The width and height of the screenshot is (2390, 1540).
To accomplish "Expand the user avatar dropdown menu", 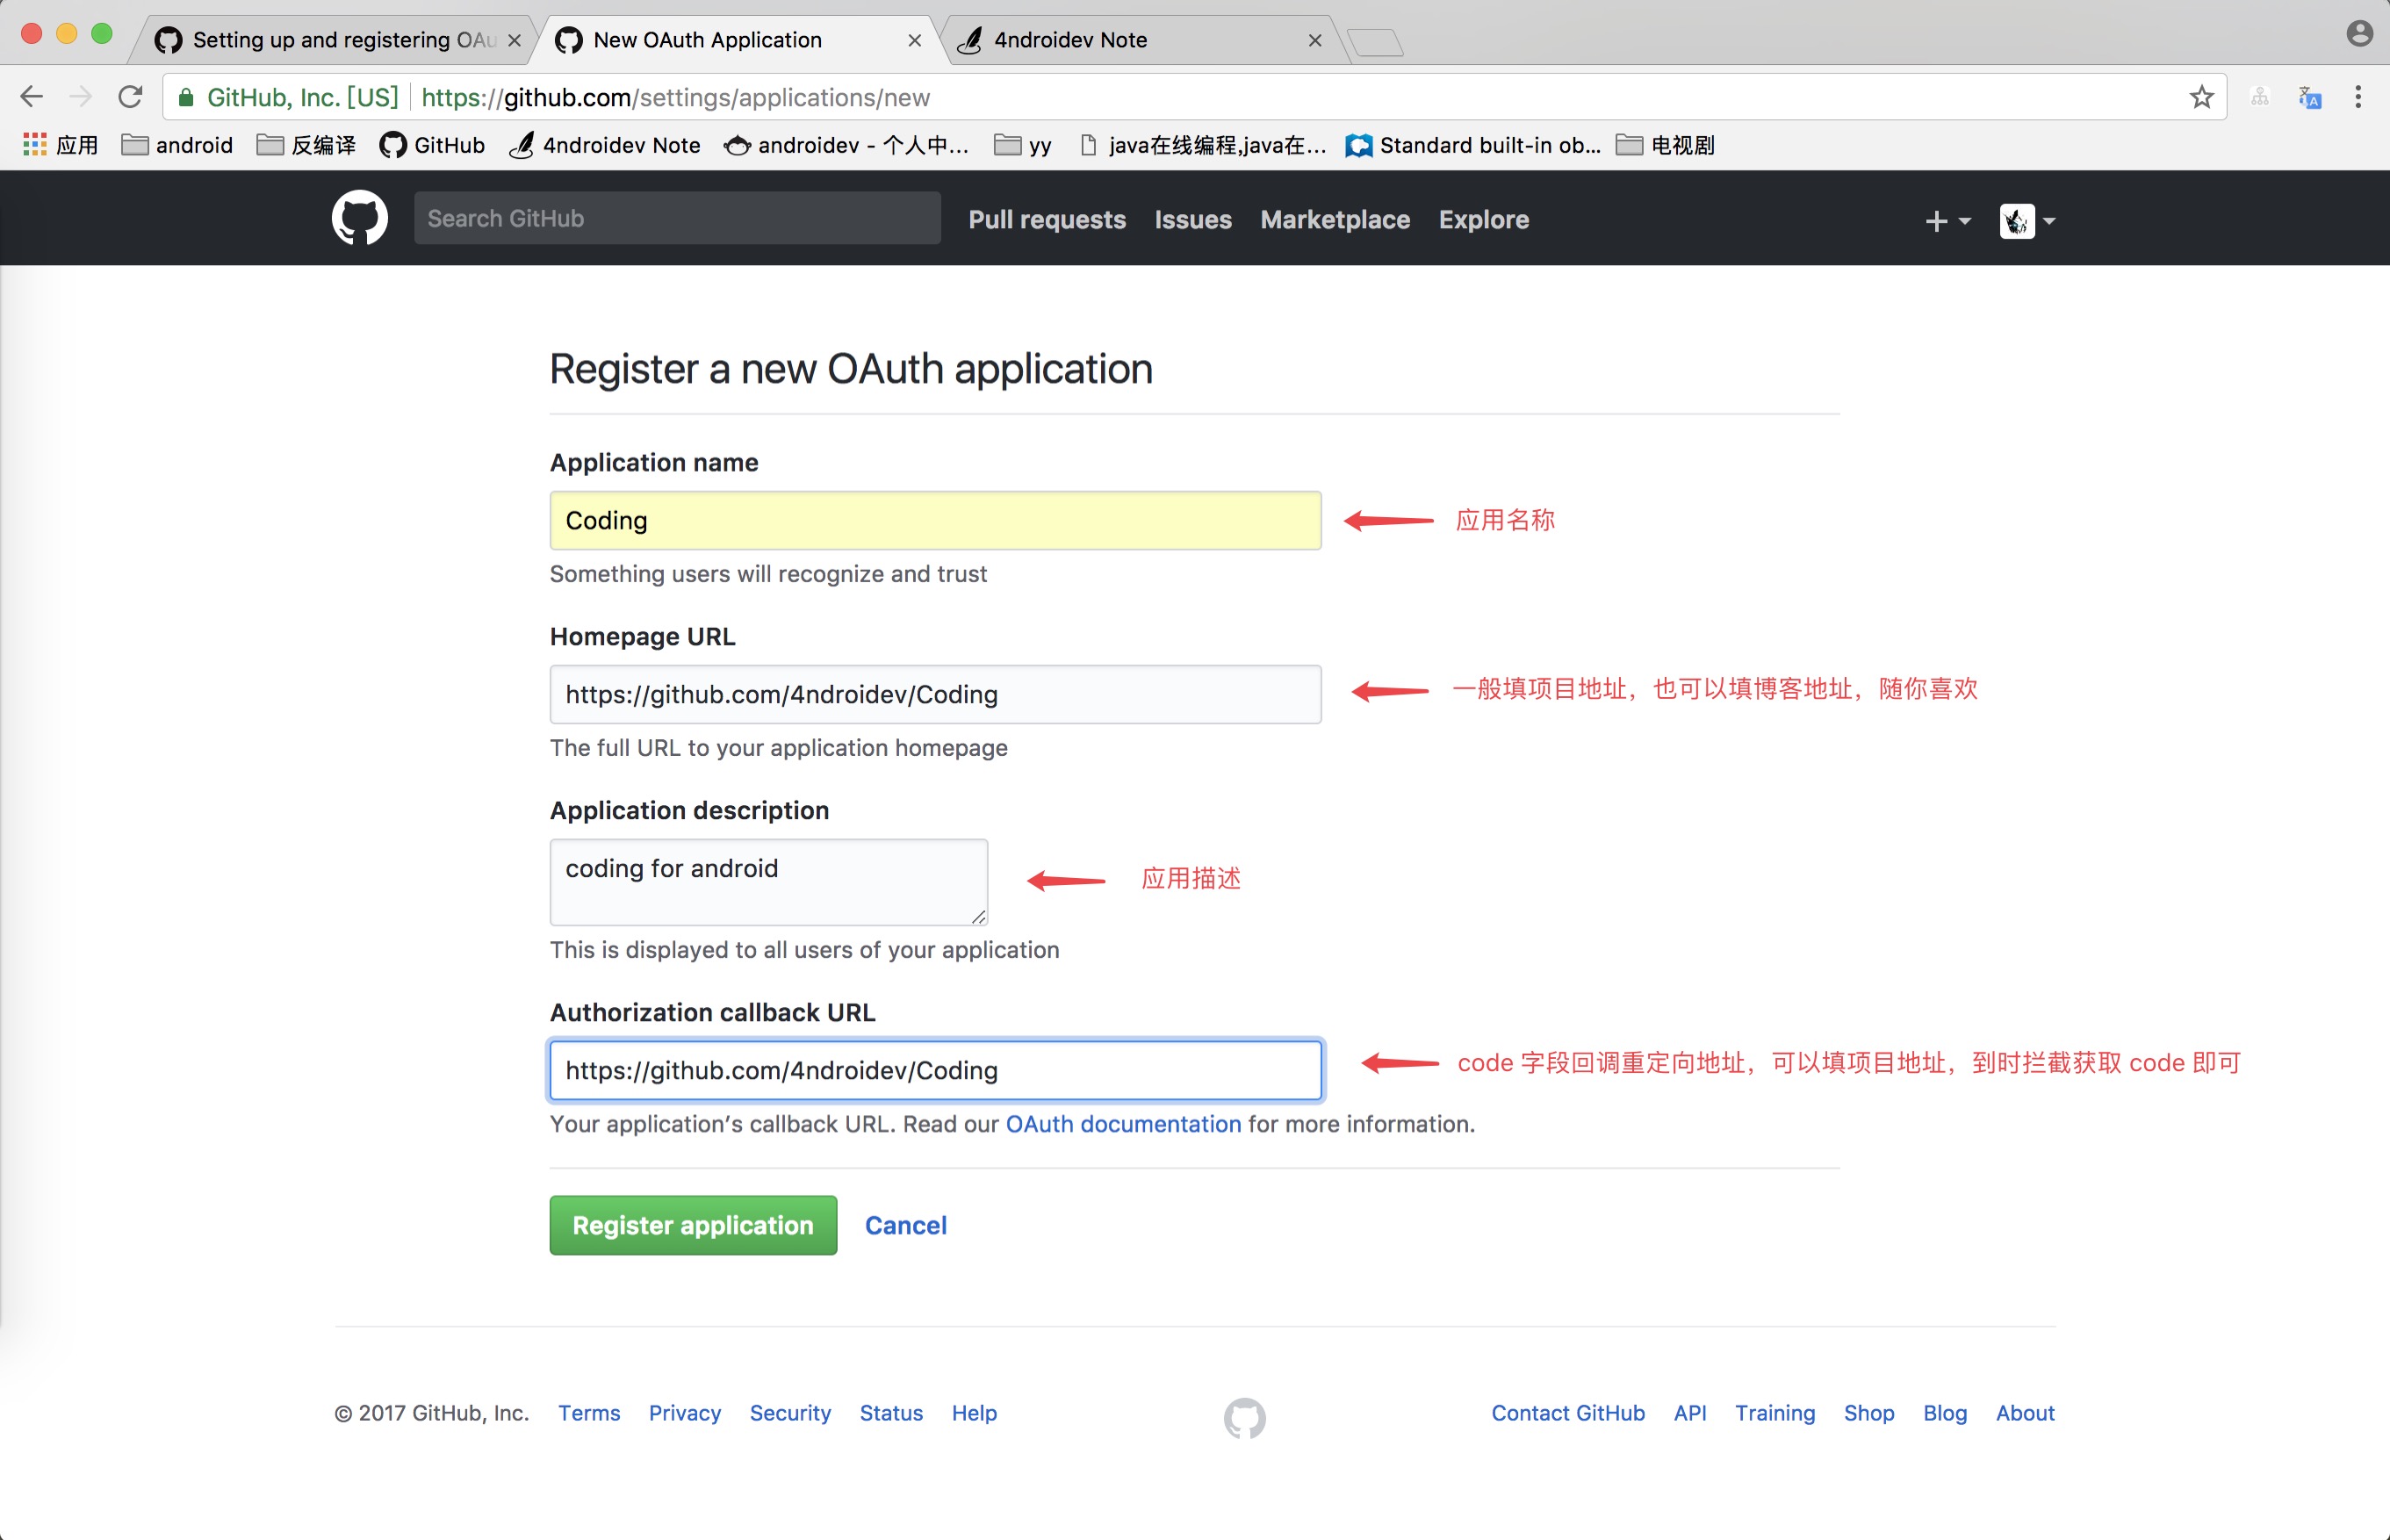I will click(2027, 220).
